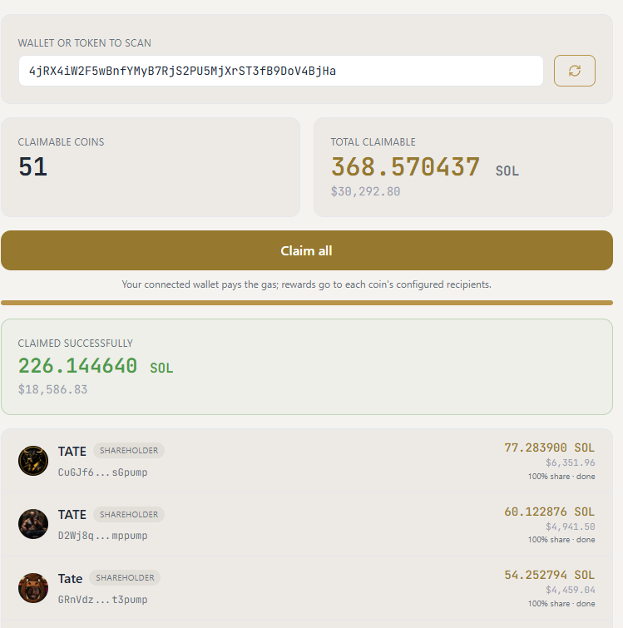623x628 pixels.
Task: Click the golden progress bar under Claim all
Action: pos(307,303)
